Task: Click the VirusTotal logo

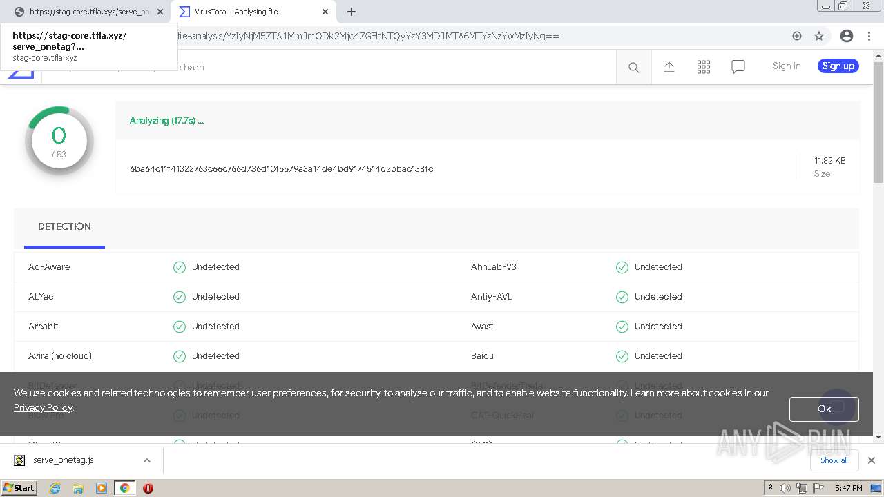Action: tap(21, 75)
